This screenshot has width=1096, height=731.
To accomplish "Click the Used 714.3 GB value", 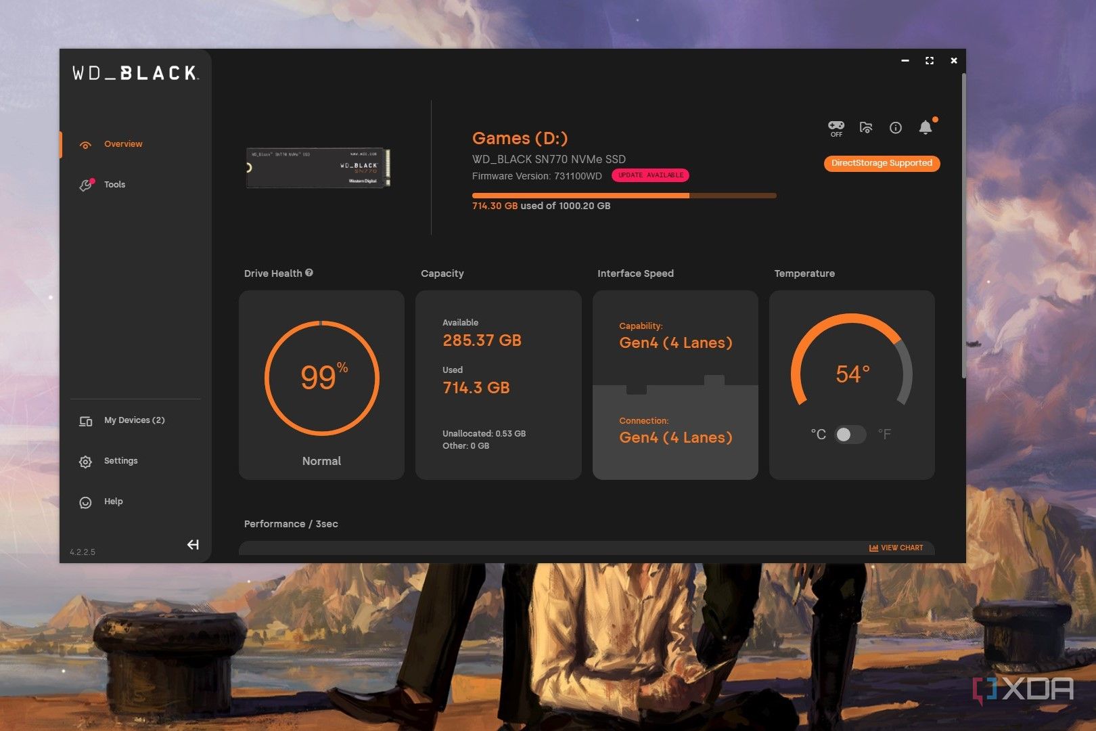I will pos(476,388).
